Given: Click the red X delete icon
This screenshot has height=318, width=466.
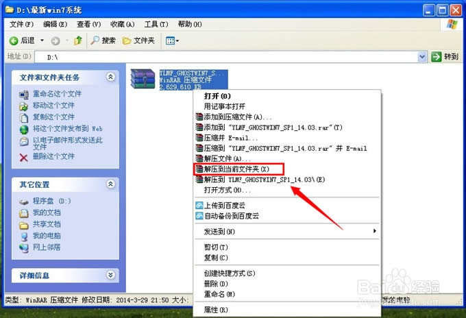Looking at the screenshot, I should [x=23, y=157].
